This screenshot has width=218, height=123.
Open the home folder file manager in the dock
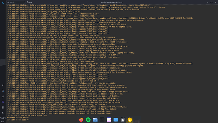click(x=95, y=120)
